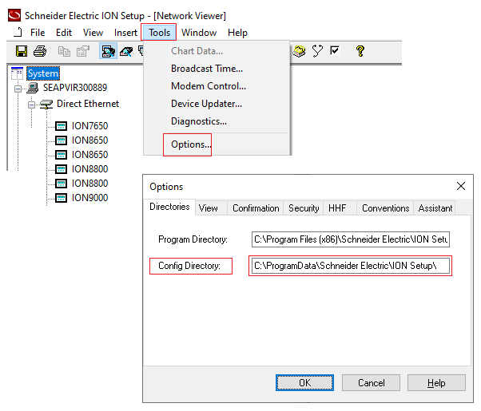
Task: Choose Modem Control... from Tools menu
Action: click(209, 86)
